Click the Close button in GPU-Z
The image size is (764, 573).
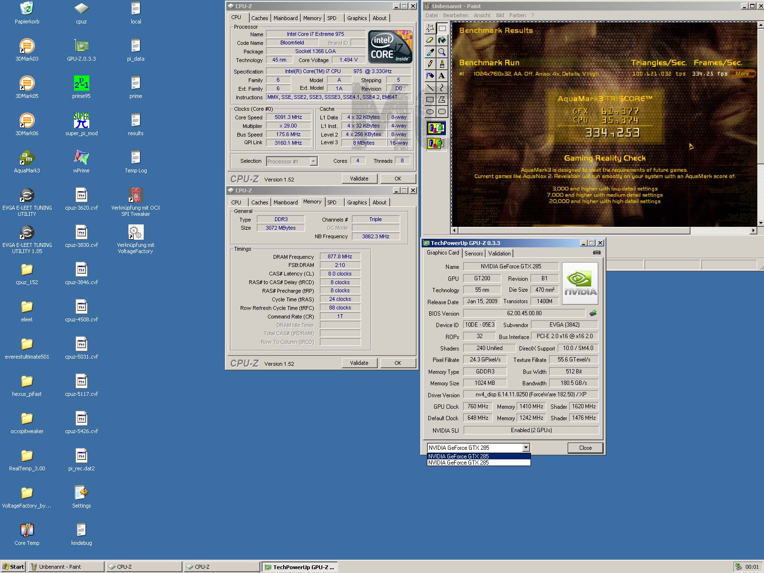coord(585,448)
